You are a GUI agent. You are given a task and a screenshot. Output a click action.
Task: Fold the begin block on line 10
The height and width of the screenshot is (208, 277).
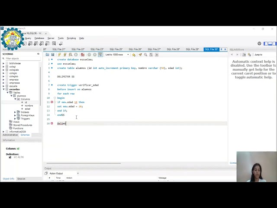pos(55,98)
